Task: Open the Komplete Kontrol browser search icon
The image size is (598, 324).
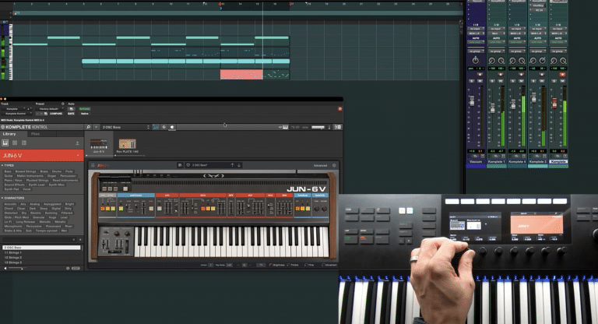Action: click(x=88, y=127)
